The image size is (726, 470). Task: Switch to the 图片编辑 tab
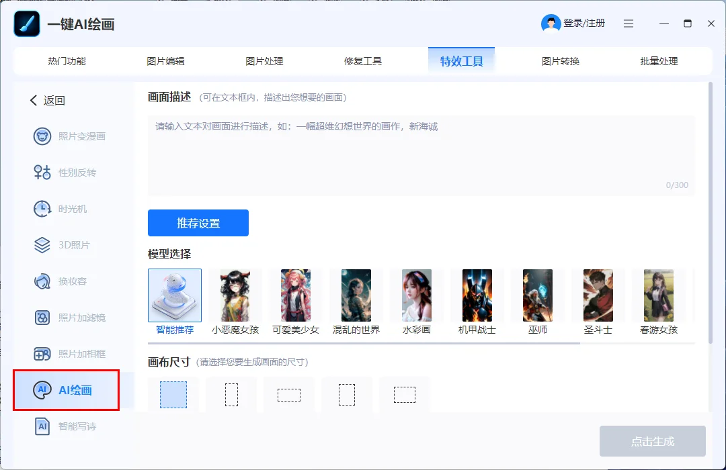pyautogui.click(x=166, y=61)
